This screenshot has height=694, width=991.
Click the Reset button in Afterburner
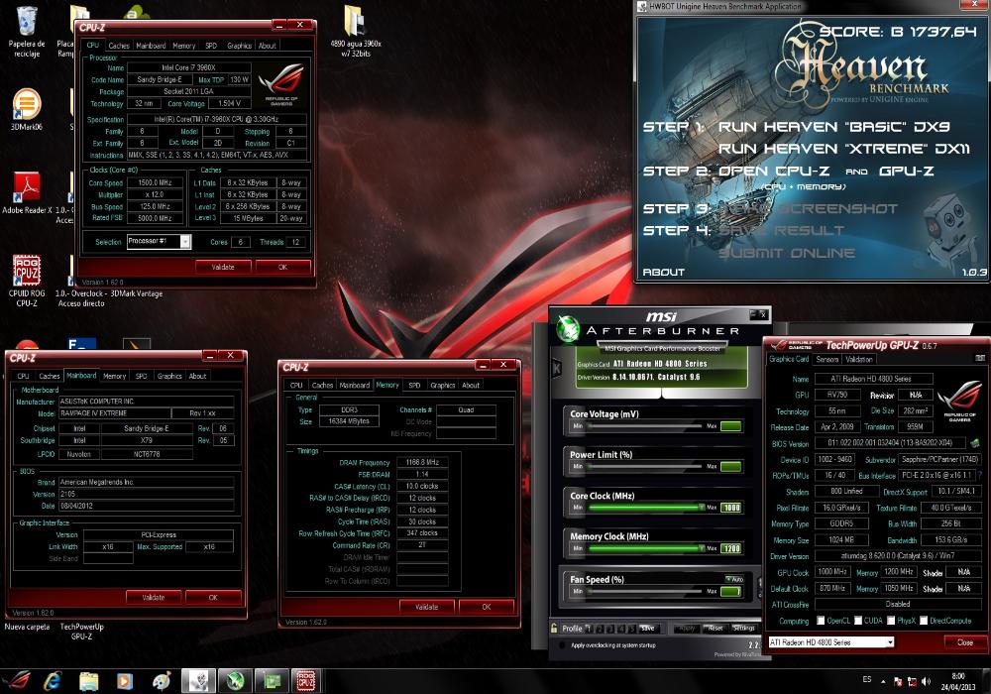click(x=715, y=629)
